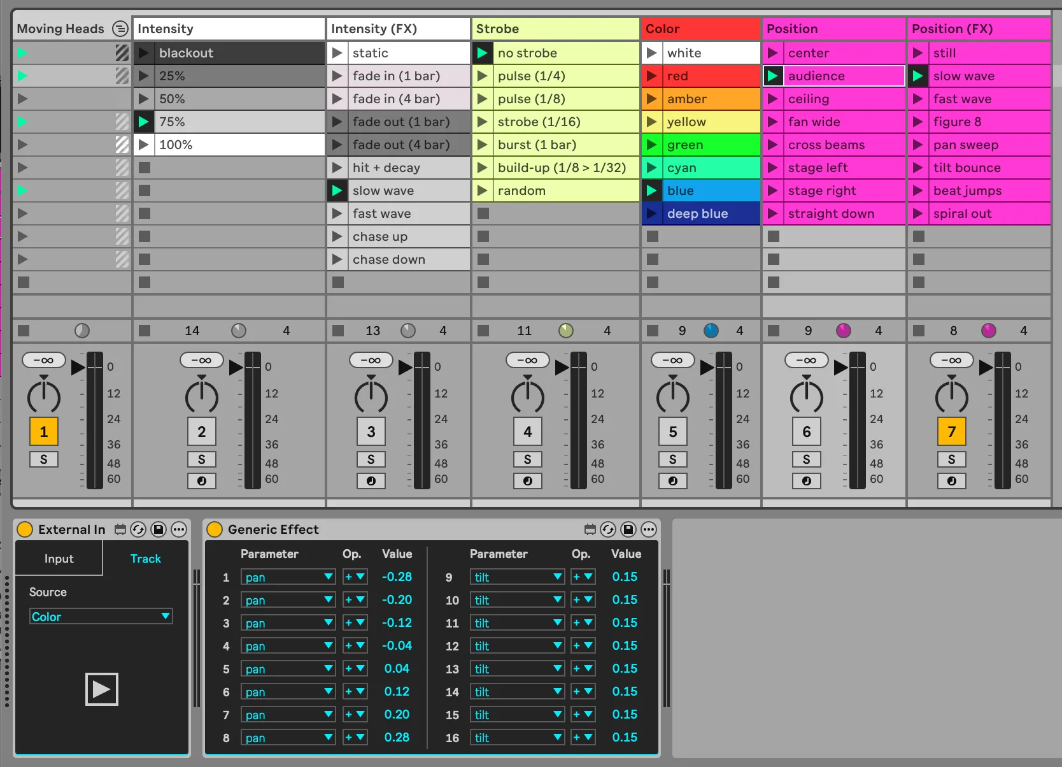Toggle track 4 Strobe activator

click(528, 432)
